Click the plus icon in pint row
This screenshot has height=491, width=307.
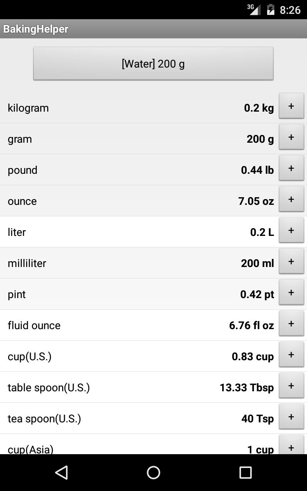291,293
